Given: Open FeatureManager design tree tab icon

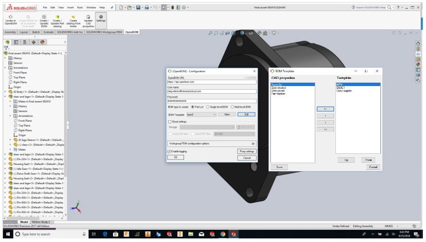Looking at the screenshot, I should point(8,42).
